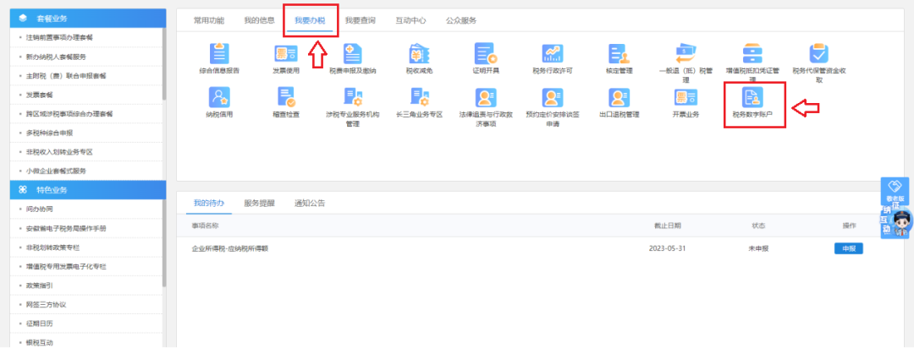Viewport: 914px width, 348px height.
Task: Open the 银税互动 link
Action: [x=39, y=343]
